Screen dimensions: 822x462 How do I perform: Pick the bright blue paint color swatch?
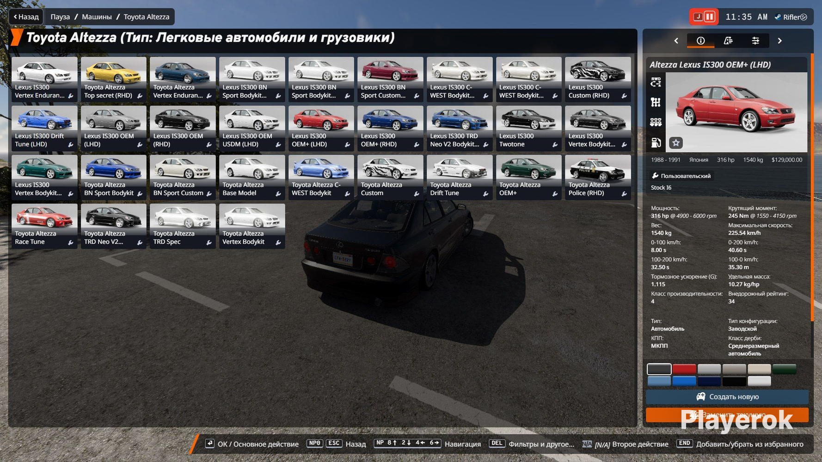(x=684, y=381)
